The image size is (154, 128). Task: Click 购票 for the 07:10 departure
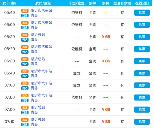point(142,122)
